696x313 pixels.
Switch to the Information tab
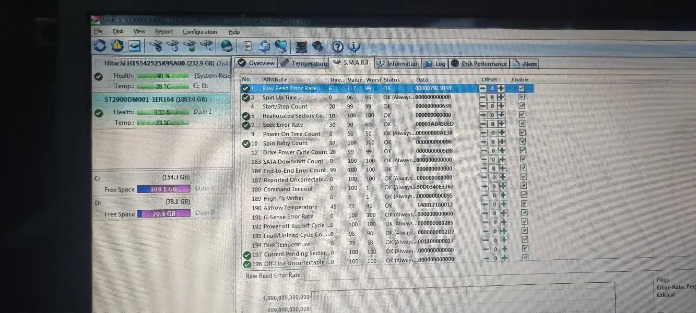click(398, 64)
